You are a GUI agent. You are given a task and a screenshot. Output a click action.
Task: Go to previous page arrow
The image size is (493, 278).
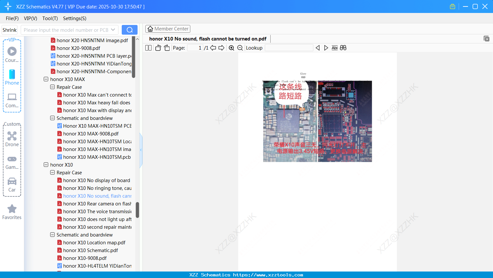point(213,48)
